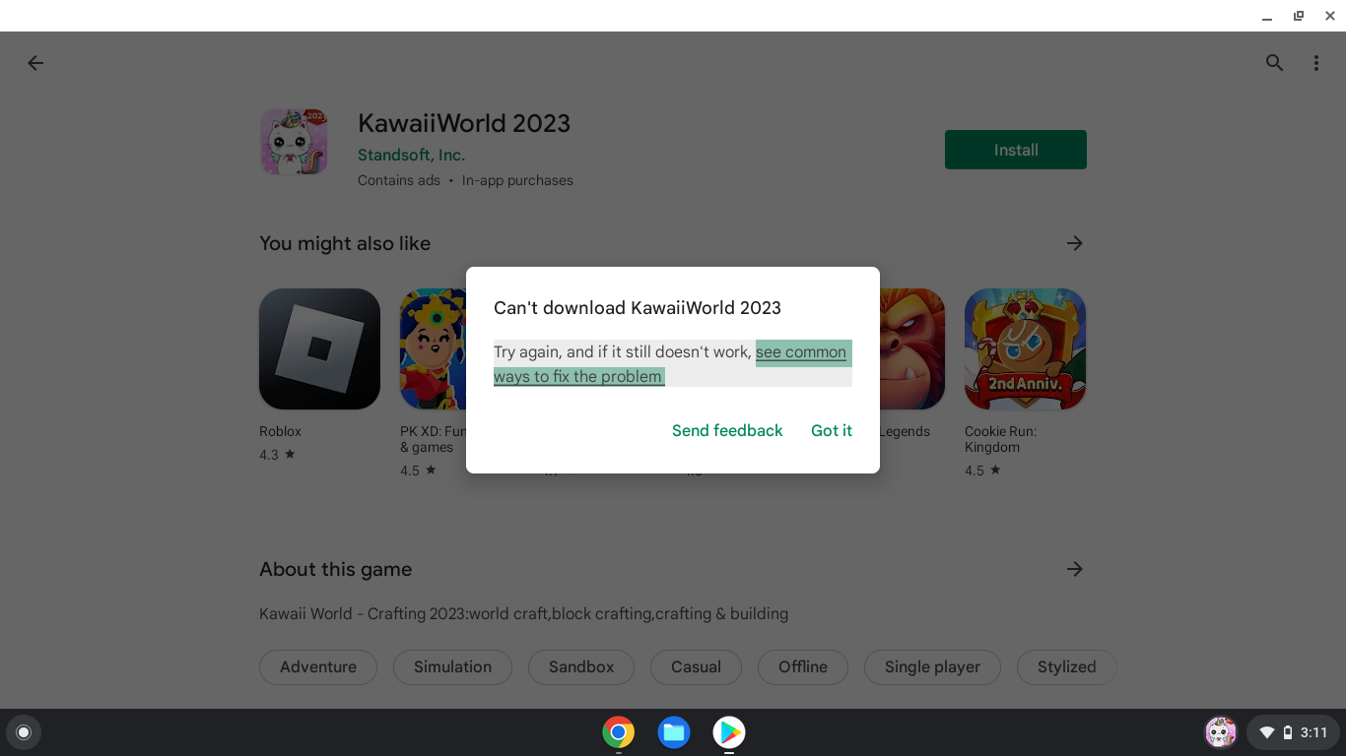Image resolution: width=1346 pixels, height=756 pixels.
Task: Select the Single player tag chip
Action: pyautogui.click(x=932, y=666)
